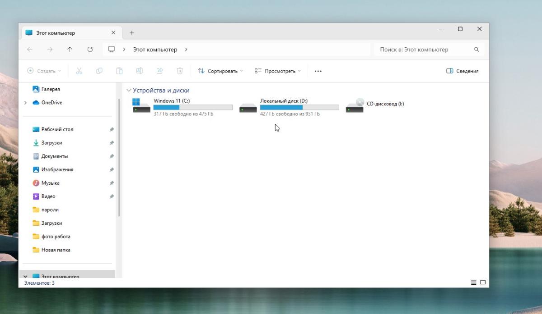Maximize the File Explorer window

[x=460, y=29]
